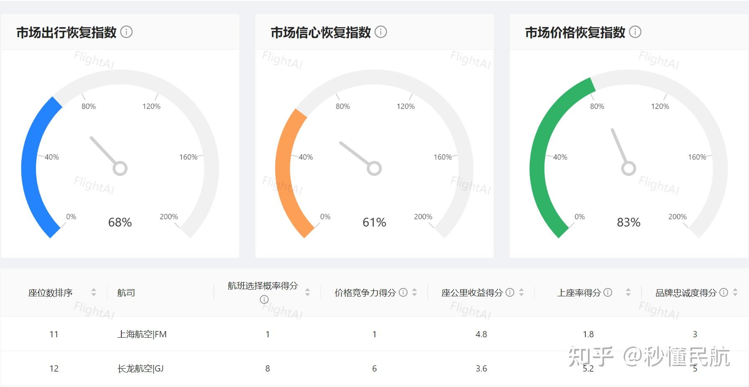This screenshot has height=387, width=749.
Task: Click the 160% tick label on the 61% gauge
Action: 443,157
